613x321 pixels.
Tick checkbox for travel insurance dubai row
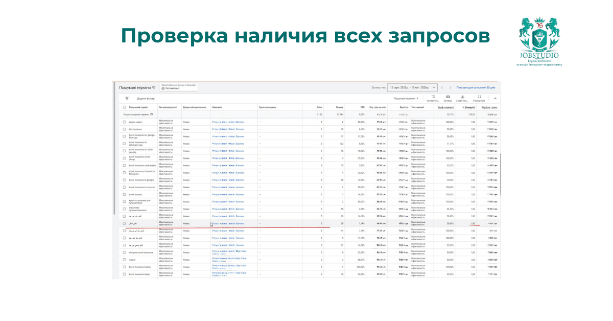(124, 274)
